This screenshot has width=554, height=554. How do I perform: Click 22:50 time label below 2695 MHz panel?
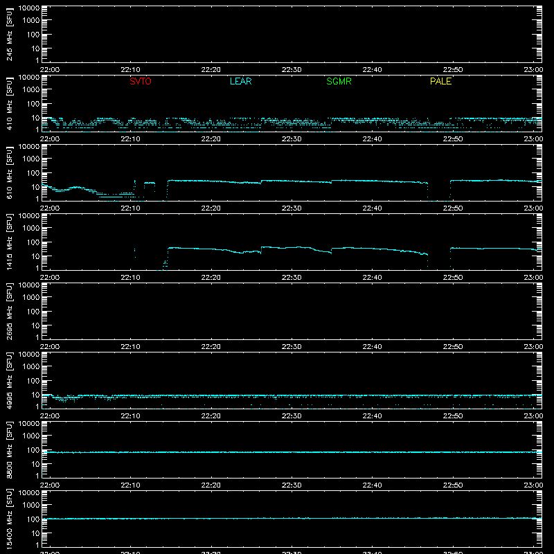click(x=453, y=347)
